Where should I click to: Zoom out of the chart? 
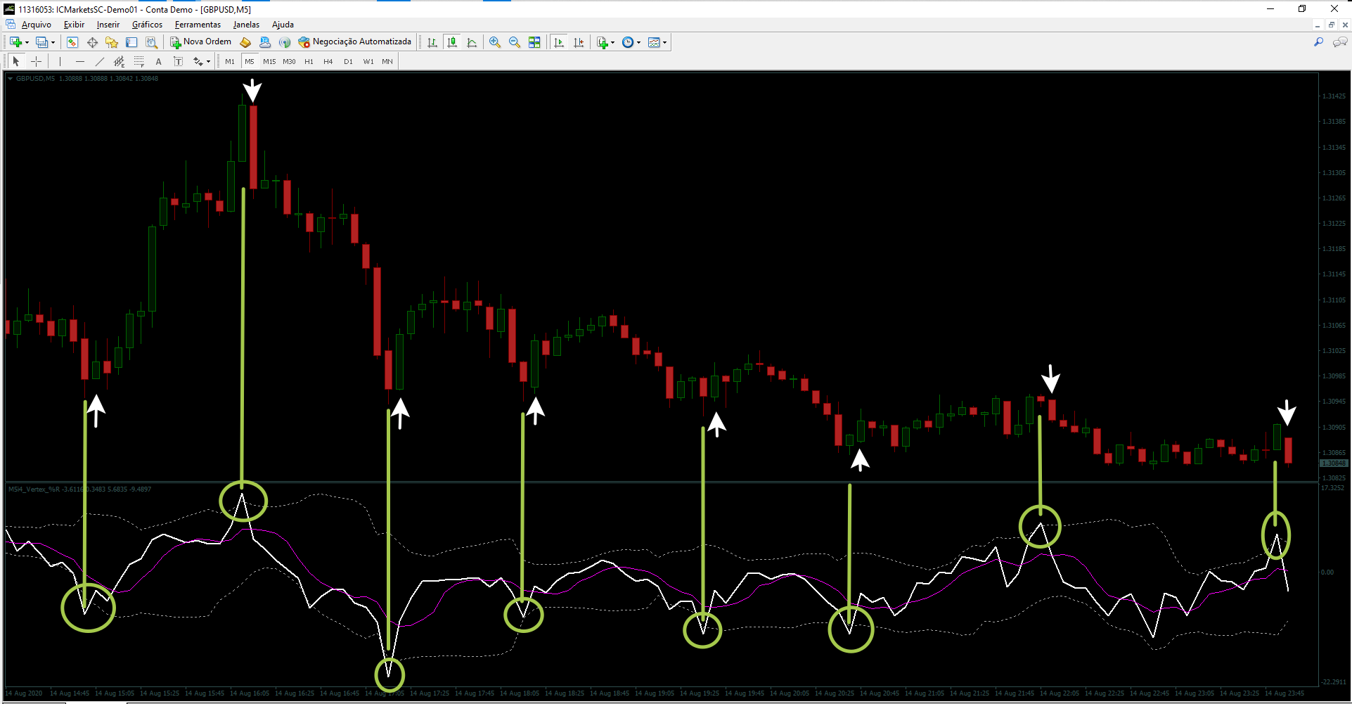click(x=515, y=42)
